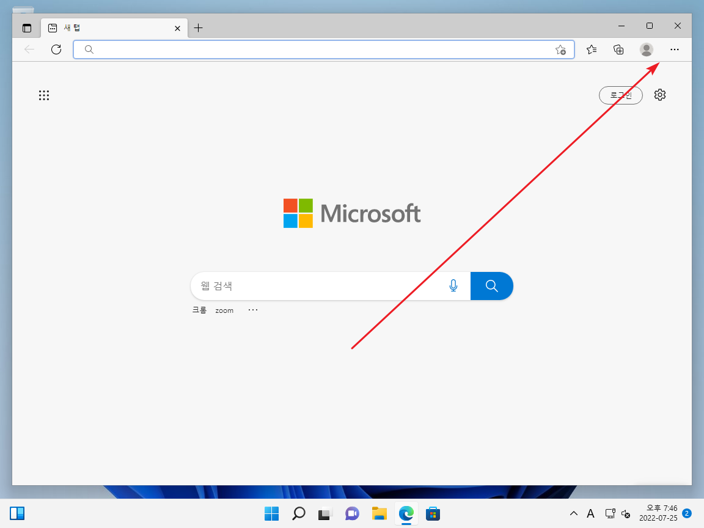The width and height of the screenshot is (704, 528).
Task: Open Microsoft Store on taskbar
Action: 433,513
